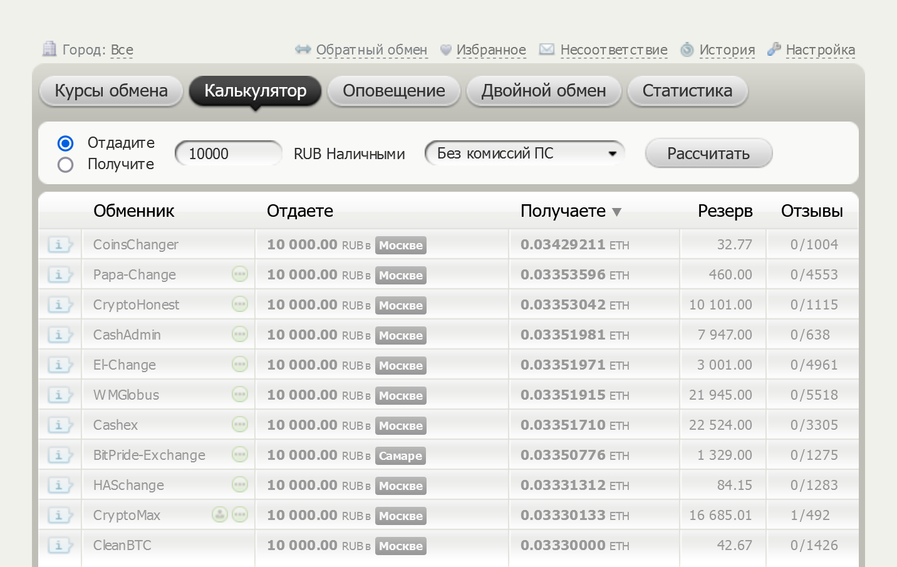Sort by the Получаете column arrow
This screenshot has width=897, height=567.
pos(616,212)
